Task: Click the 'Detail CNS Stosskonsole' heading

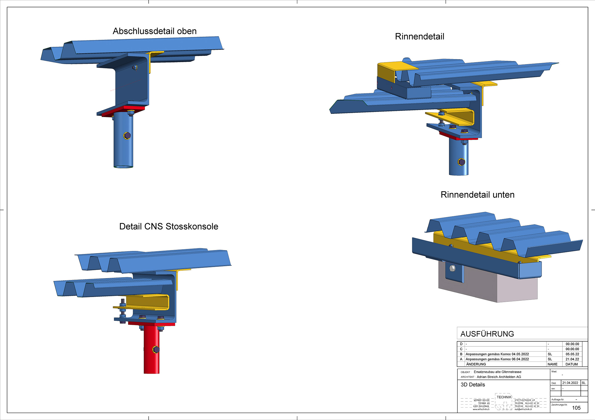Action: click(169, 226)
